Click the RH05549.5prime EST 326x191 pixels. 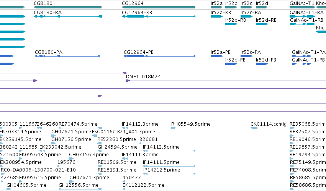point(174,128)
